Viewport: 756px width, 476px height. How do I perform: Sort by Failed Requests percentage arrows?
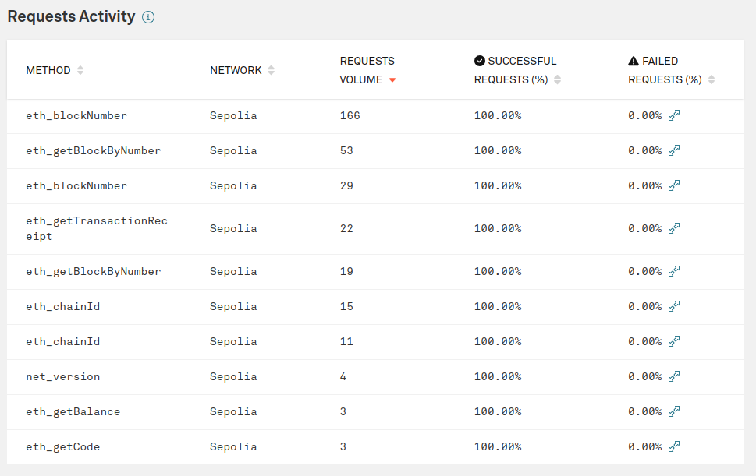click(x=712, y=80)
